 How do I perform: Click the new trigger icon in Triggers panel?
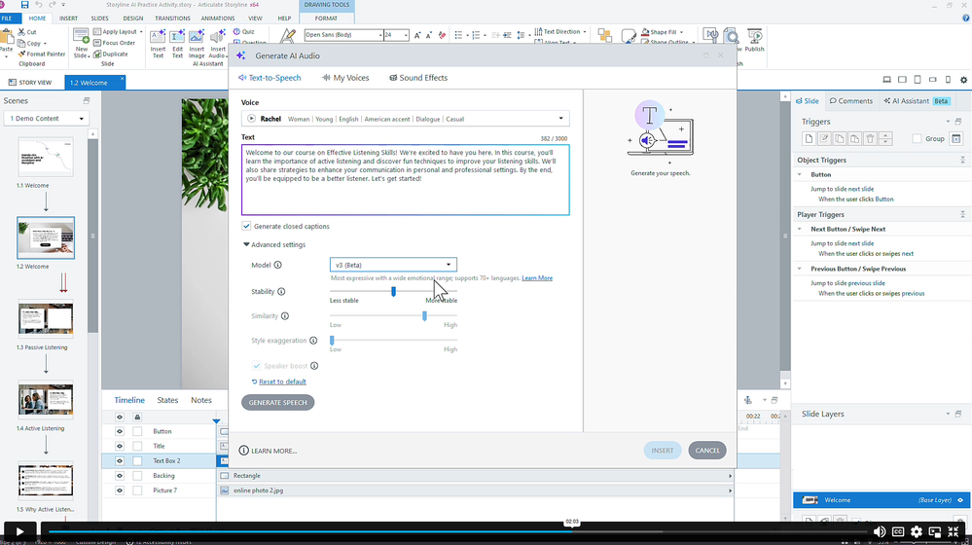809,139
